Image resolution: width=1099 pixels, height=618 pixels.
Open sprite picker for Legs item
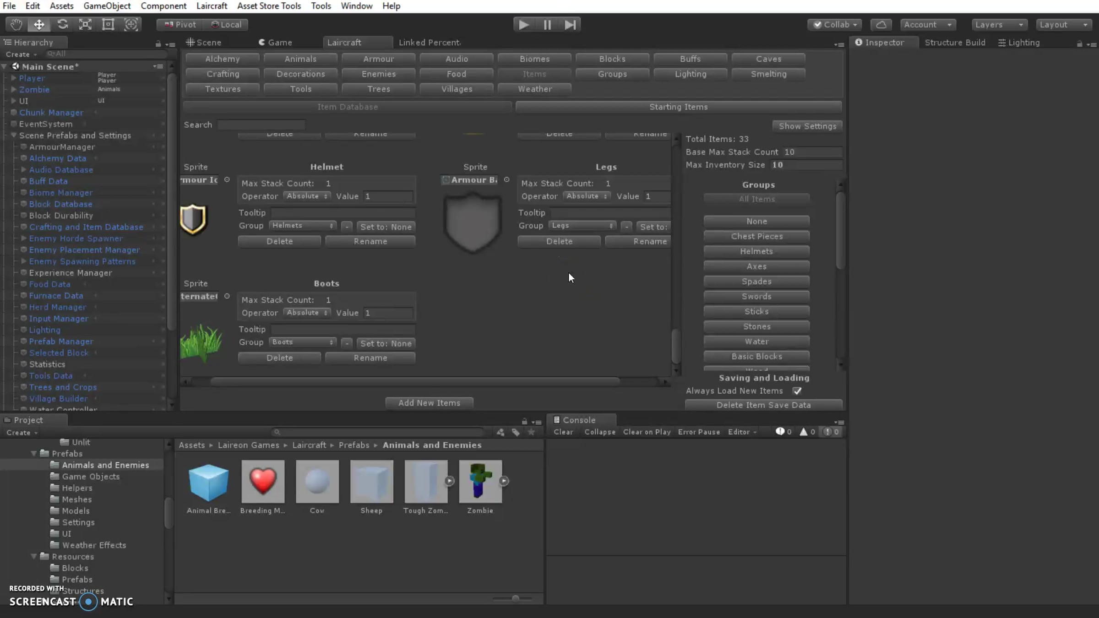pos(506,180)
